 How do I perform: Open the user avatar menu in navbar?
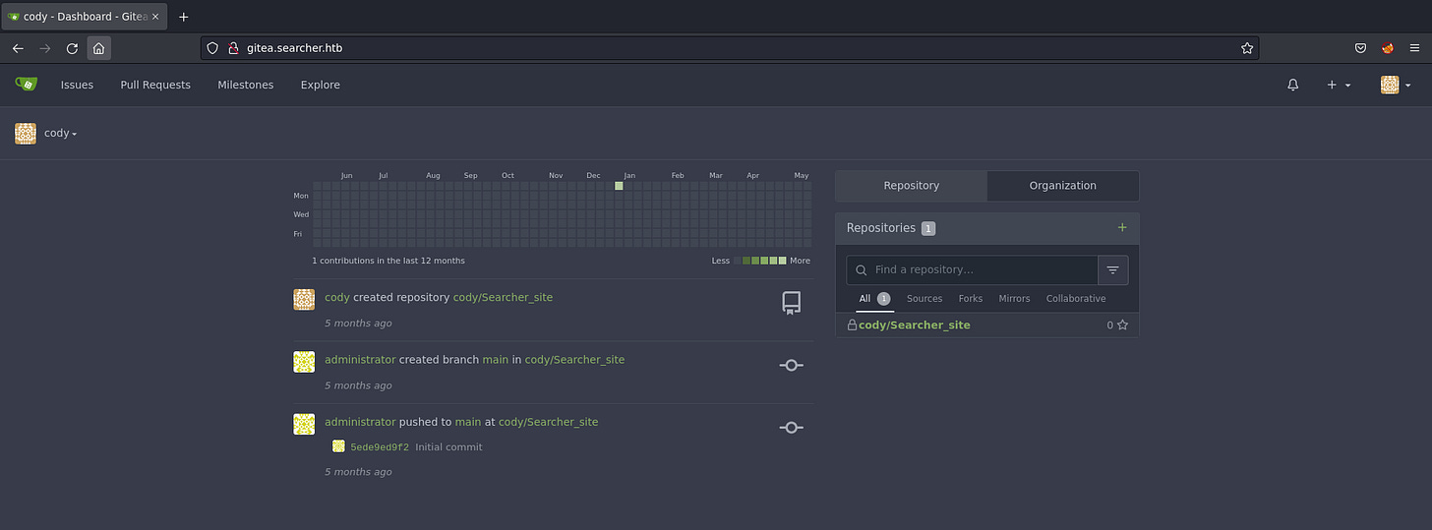click(1396, 86)
